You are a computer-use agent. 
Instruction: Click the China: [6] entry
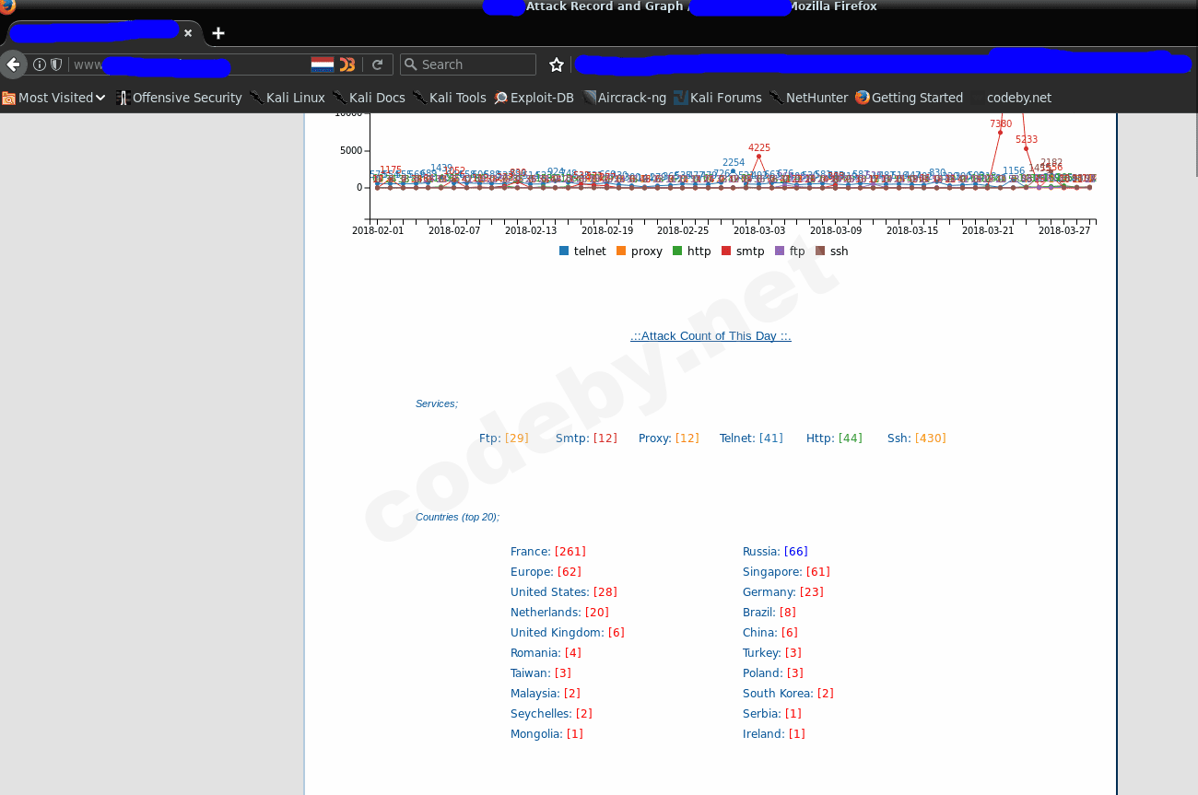[x=770, y=633]
